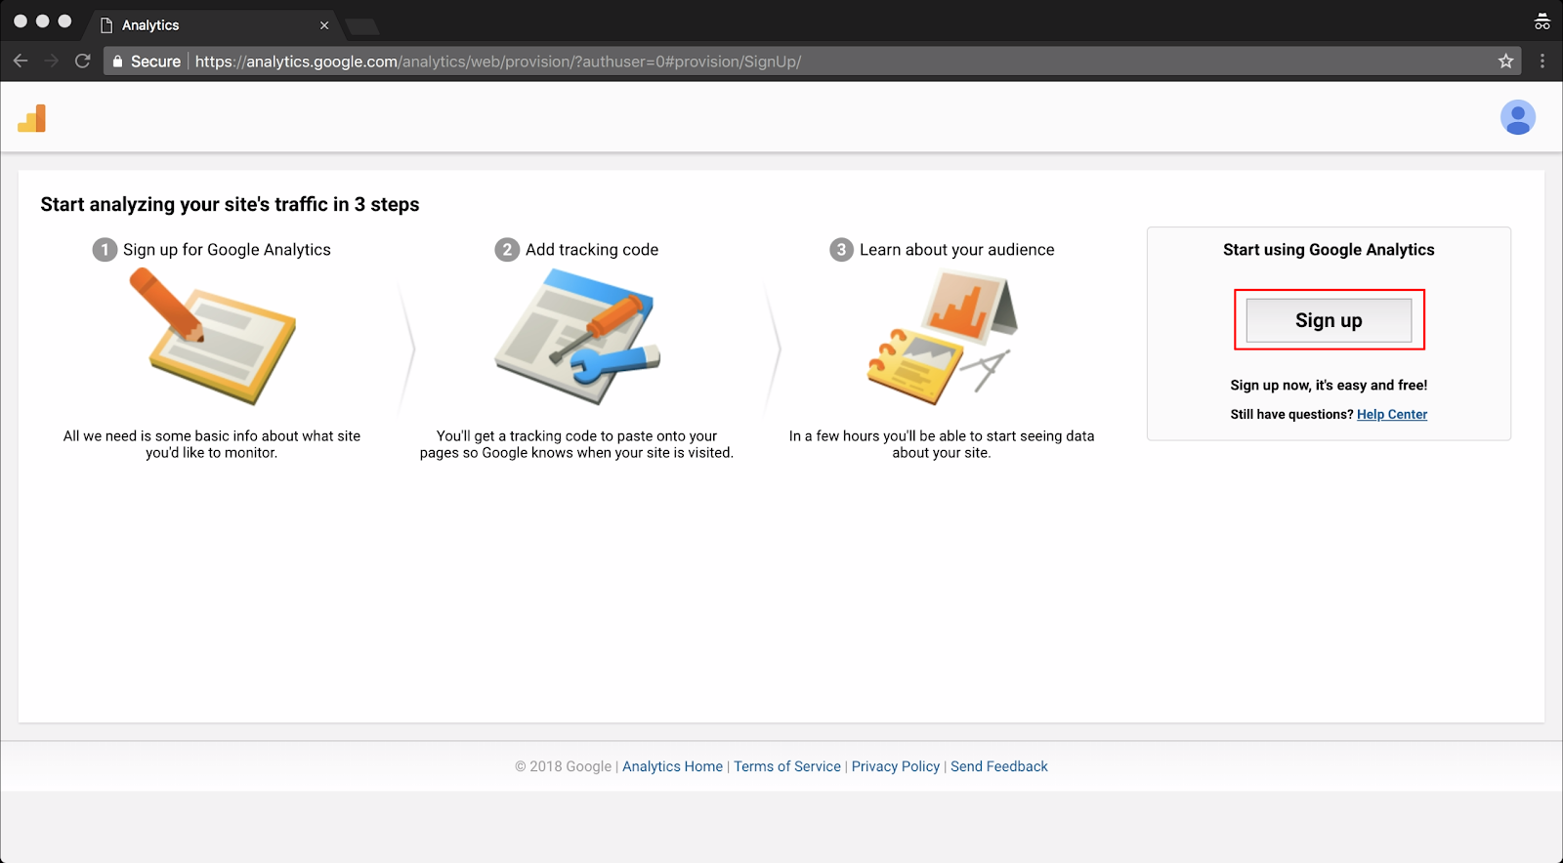The width and height of the screenshot is (1563, 863).
Task: Click the step 1 number badge
Action: point(105,250)
